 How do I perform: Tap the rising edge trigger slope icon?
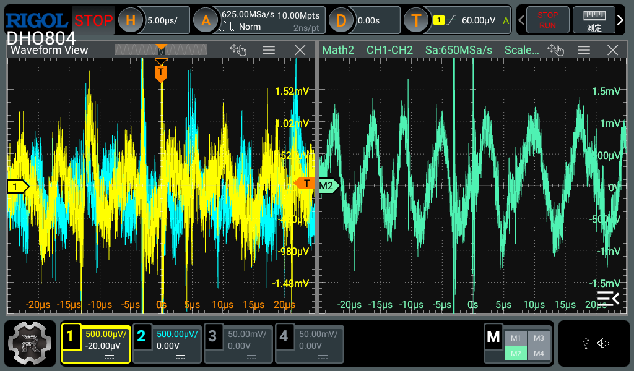453,20
